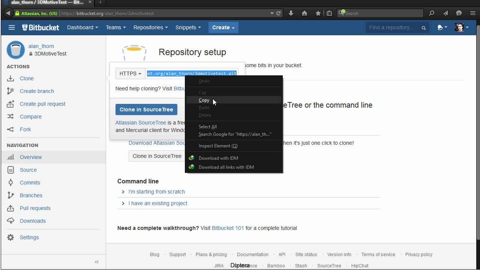Image resolution: width=480 pixels, height=270 pixels.
Task: Go to browser home icon
Action: (x=304, y=13)
